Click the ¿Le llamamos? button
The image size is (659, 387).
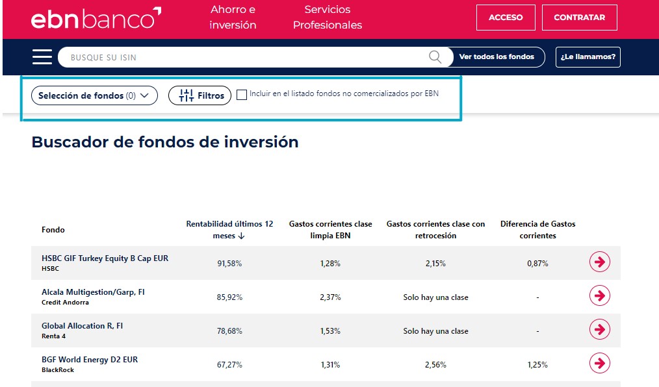pos(588,56)
